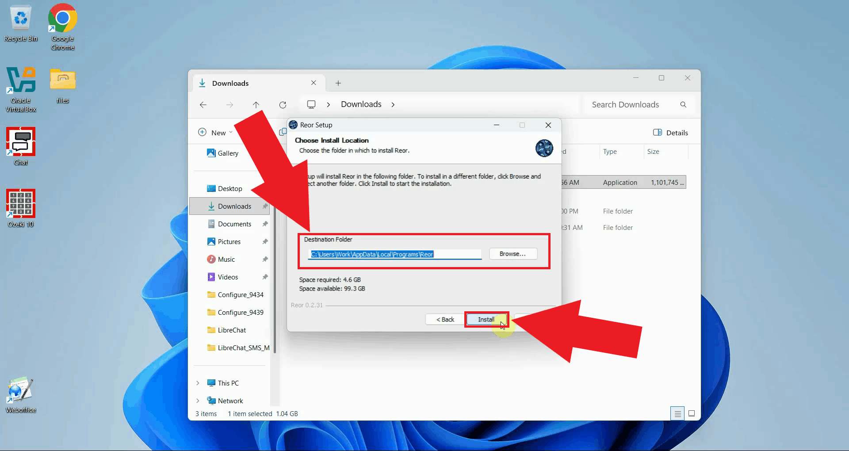Click the Back button in Reor Setup

point(445,319)
